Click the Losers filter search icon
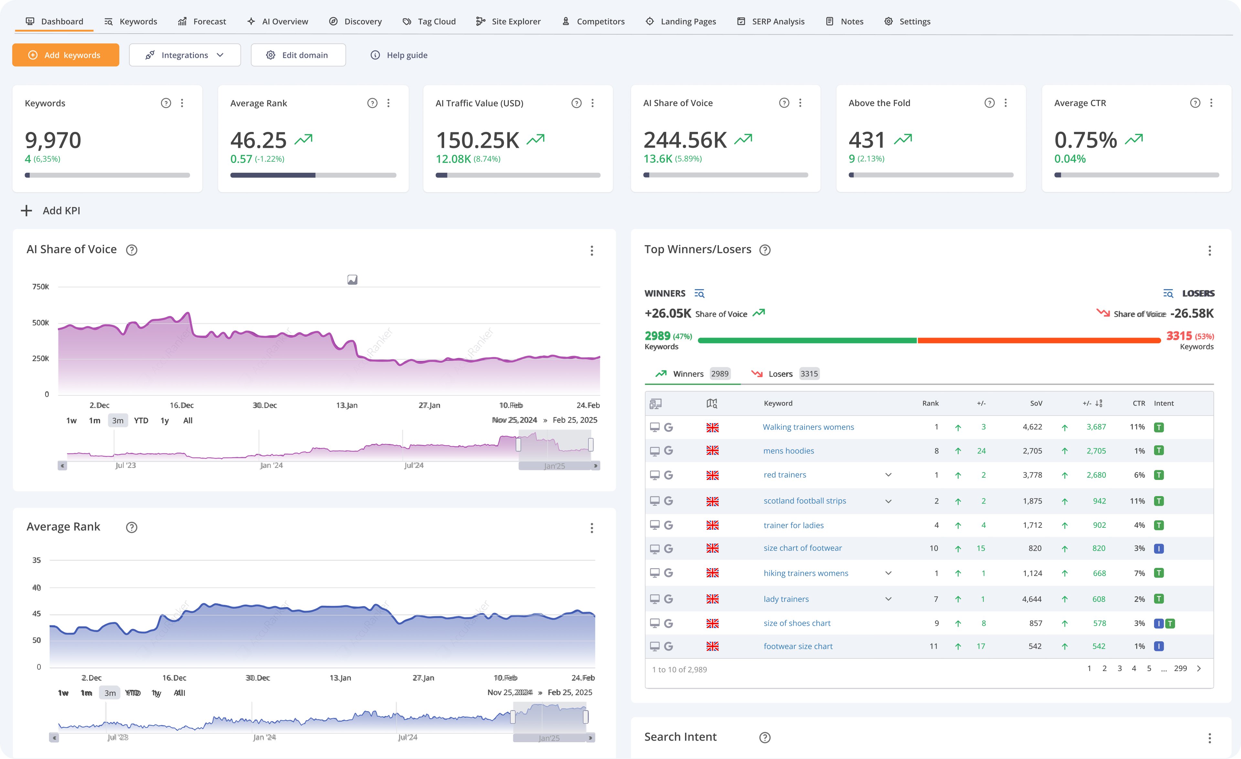Screen dimensions: 1241x759 pos(1168,293)
